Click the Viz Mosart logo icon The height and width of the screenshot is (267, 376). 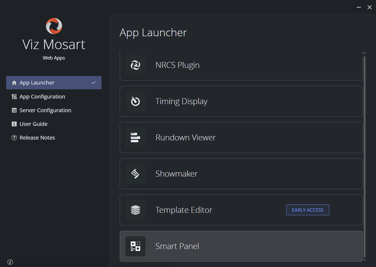pyautogui.click(x=54, y=26)
